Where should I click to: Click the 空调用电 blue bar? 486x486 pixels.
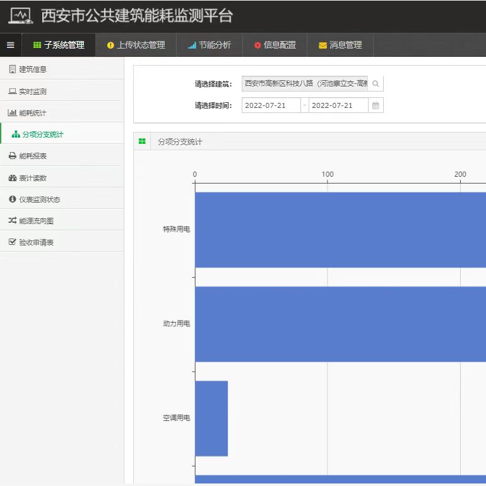211,418
